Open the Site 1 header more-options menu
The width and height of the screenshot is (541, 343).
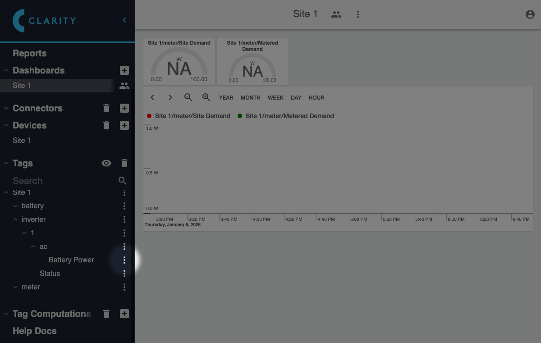(x=358, y=14)
